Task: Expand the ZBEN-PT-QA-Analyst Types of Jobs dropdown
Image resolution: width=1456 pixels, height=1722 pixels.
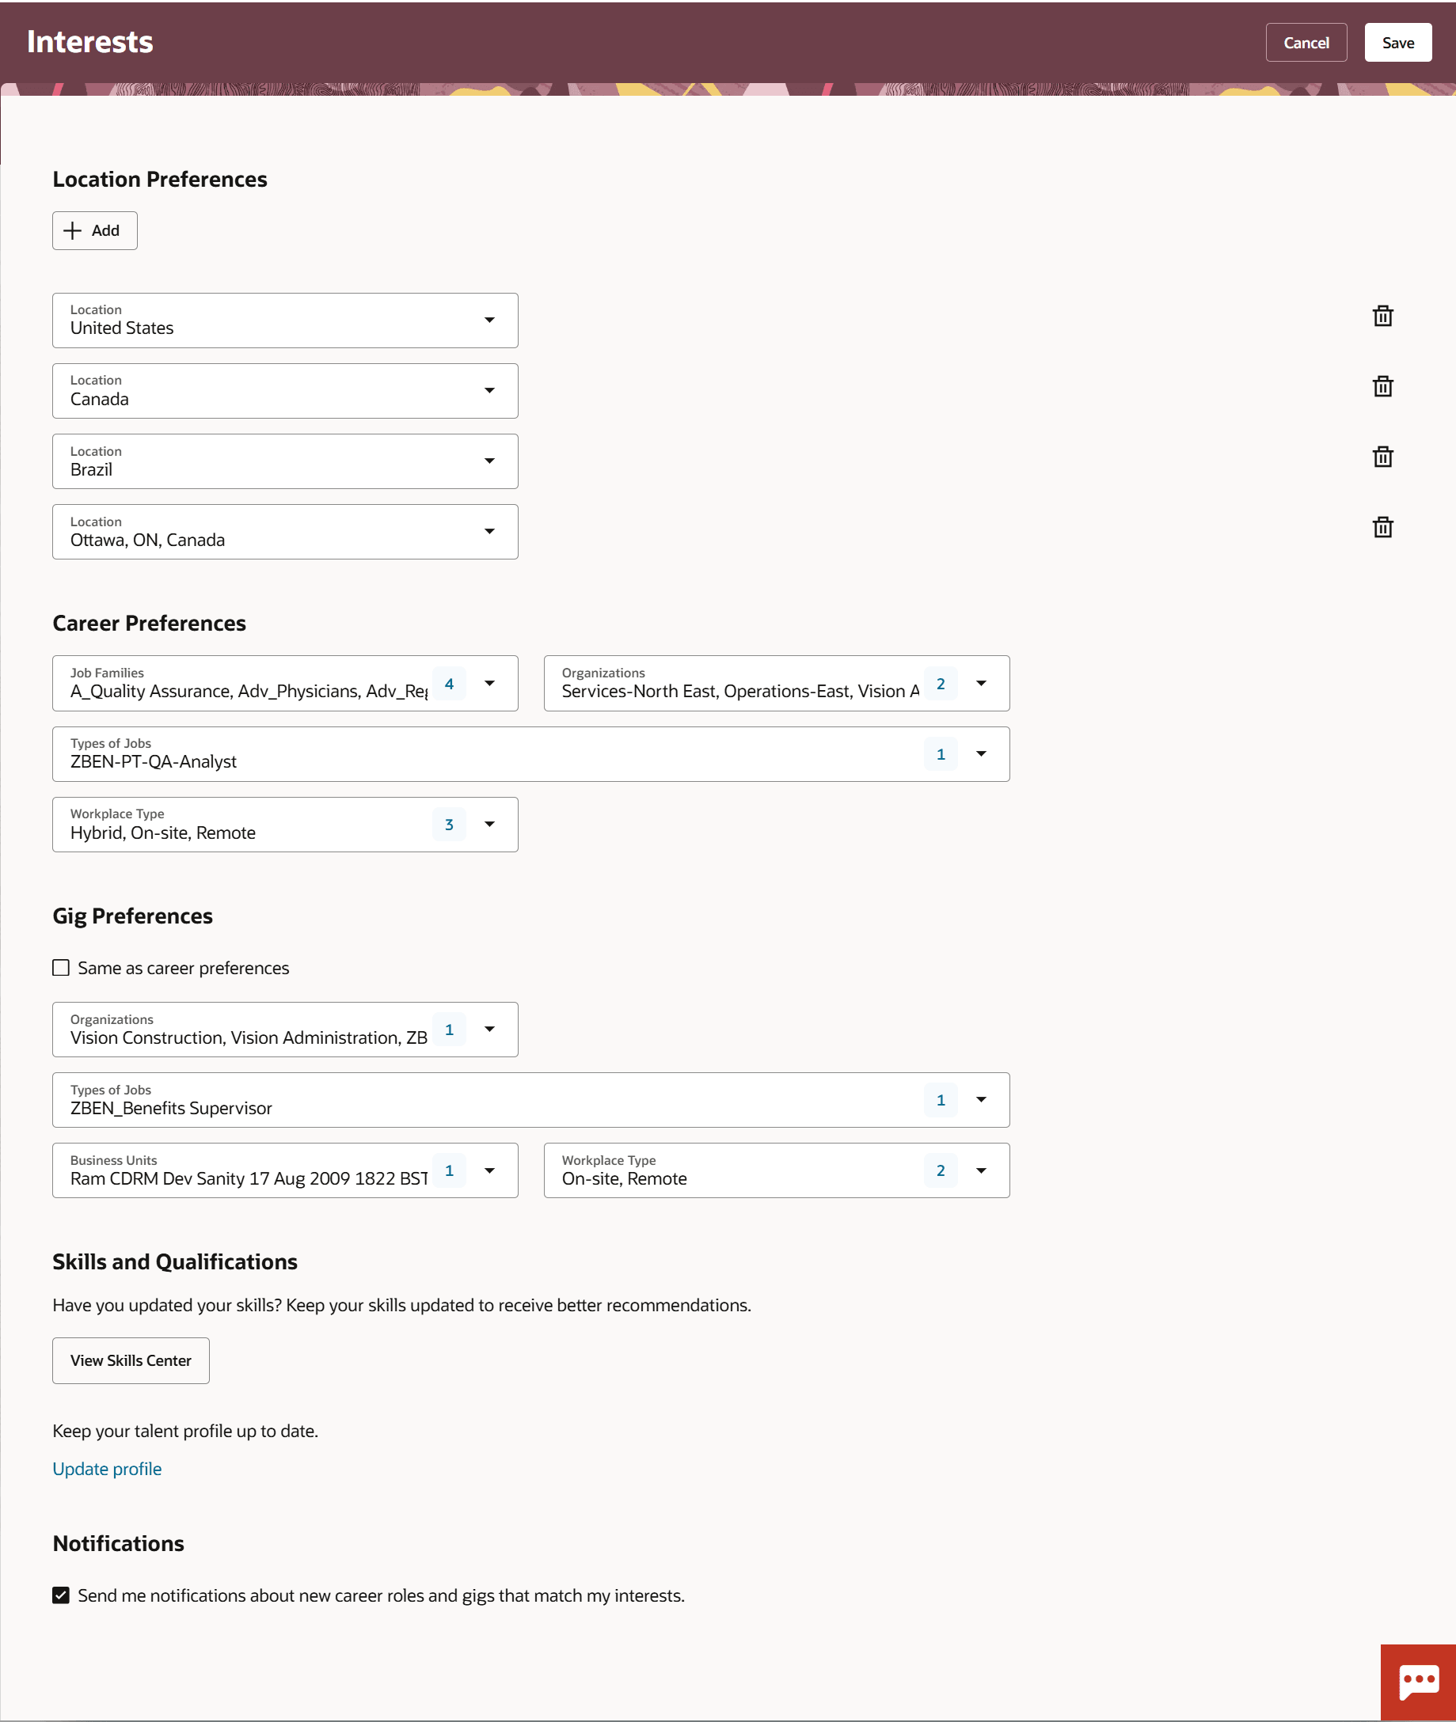Action: 982,753
